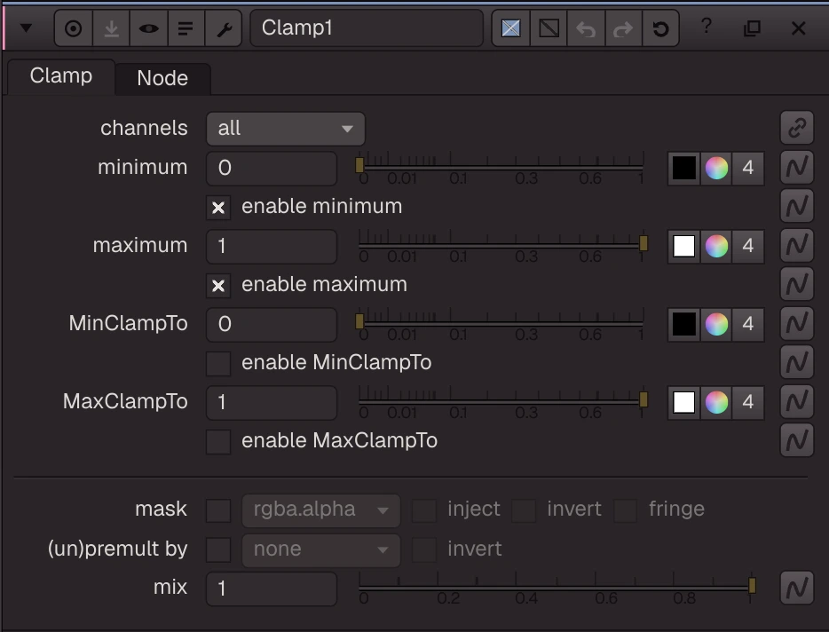Click the revert circular arrow icon

click(660, 28)
